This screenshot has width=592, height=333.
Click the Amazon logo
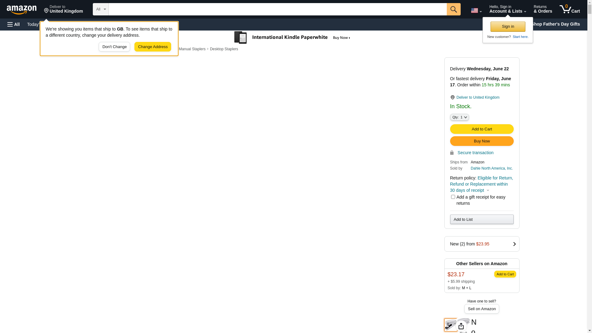22,10
